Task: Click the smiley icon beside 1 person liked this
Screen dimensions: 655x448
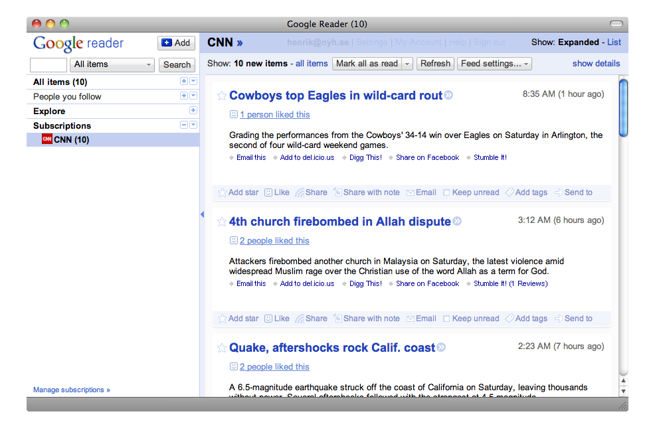Action: click(234, 114)
